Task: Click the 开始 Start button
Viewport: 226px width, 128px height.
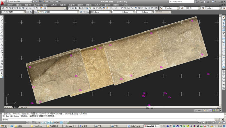Action: point(4,126)
